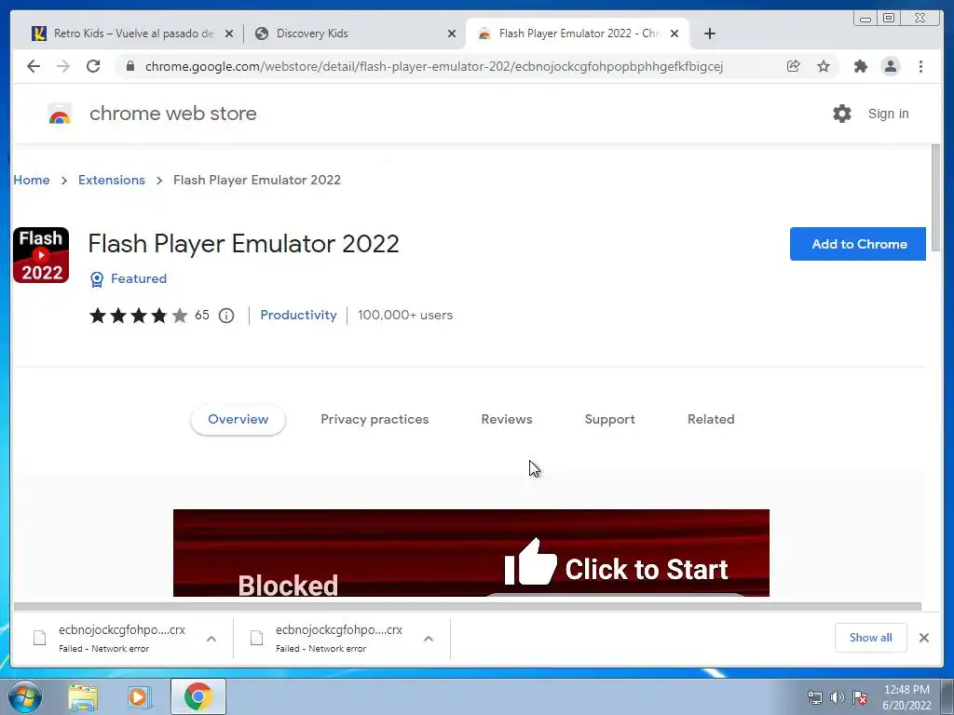Go back to the previous page
Image resolution: width=954 pixels, height=715 pixels.
coord(34,66)
